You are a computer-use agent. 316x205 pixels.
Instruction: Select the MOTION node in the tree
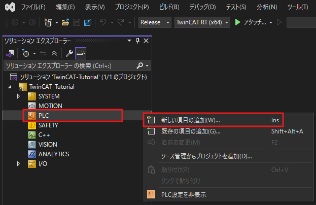[50, 106]
